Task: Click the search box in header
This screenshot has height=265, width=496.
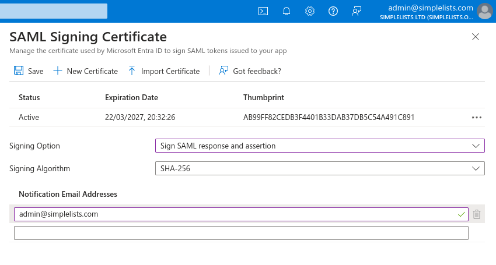Action: pyautogui.click(x=54, y=11)
